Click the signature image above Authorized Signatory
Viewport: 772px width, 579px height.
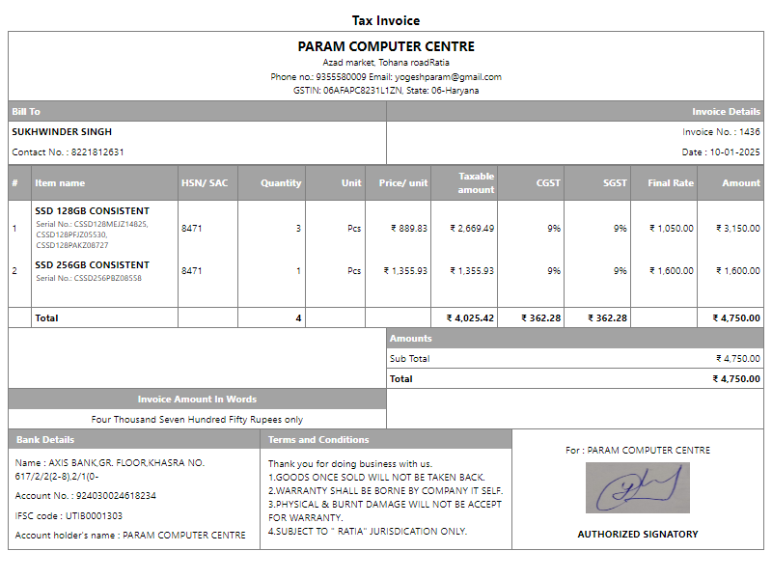click(x=638, y=487)
